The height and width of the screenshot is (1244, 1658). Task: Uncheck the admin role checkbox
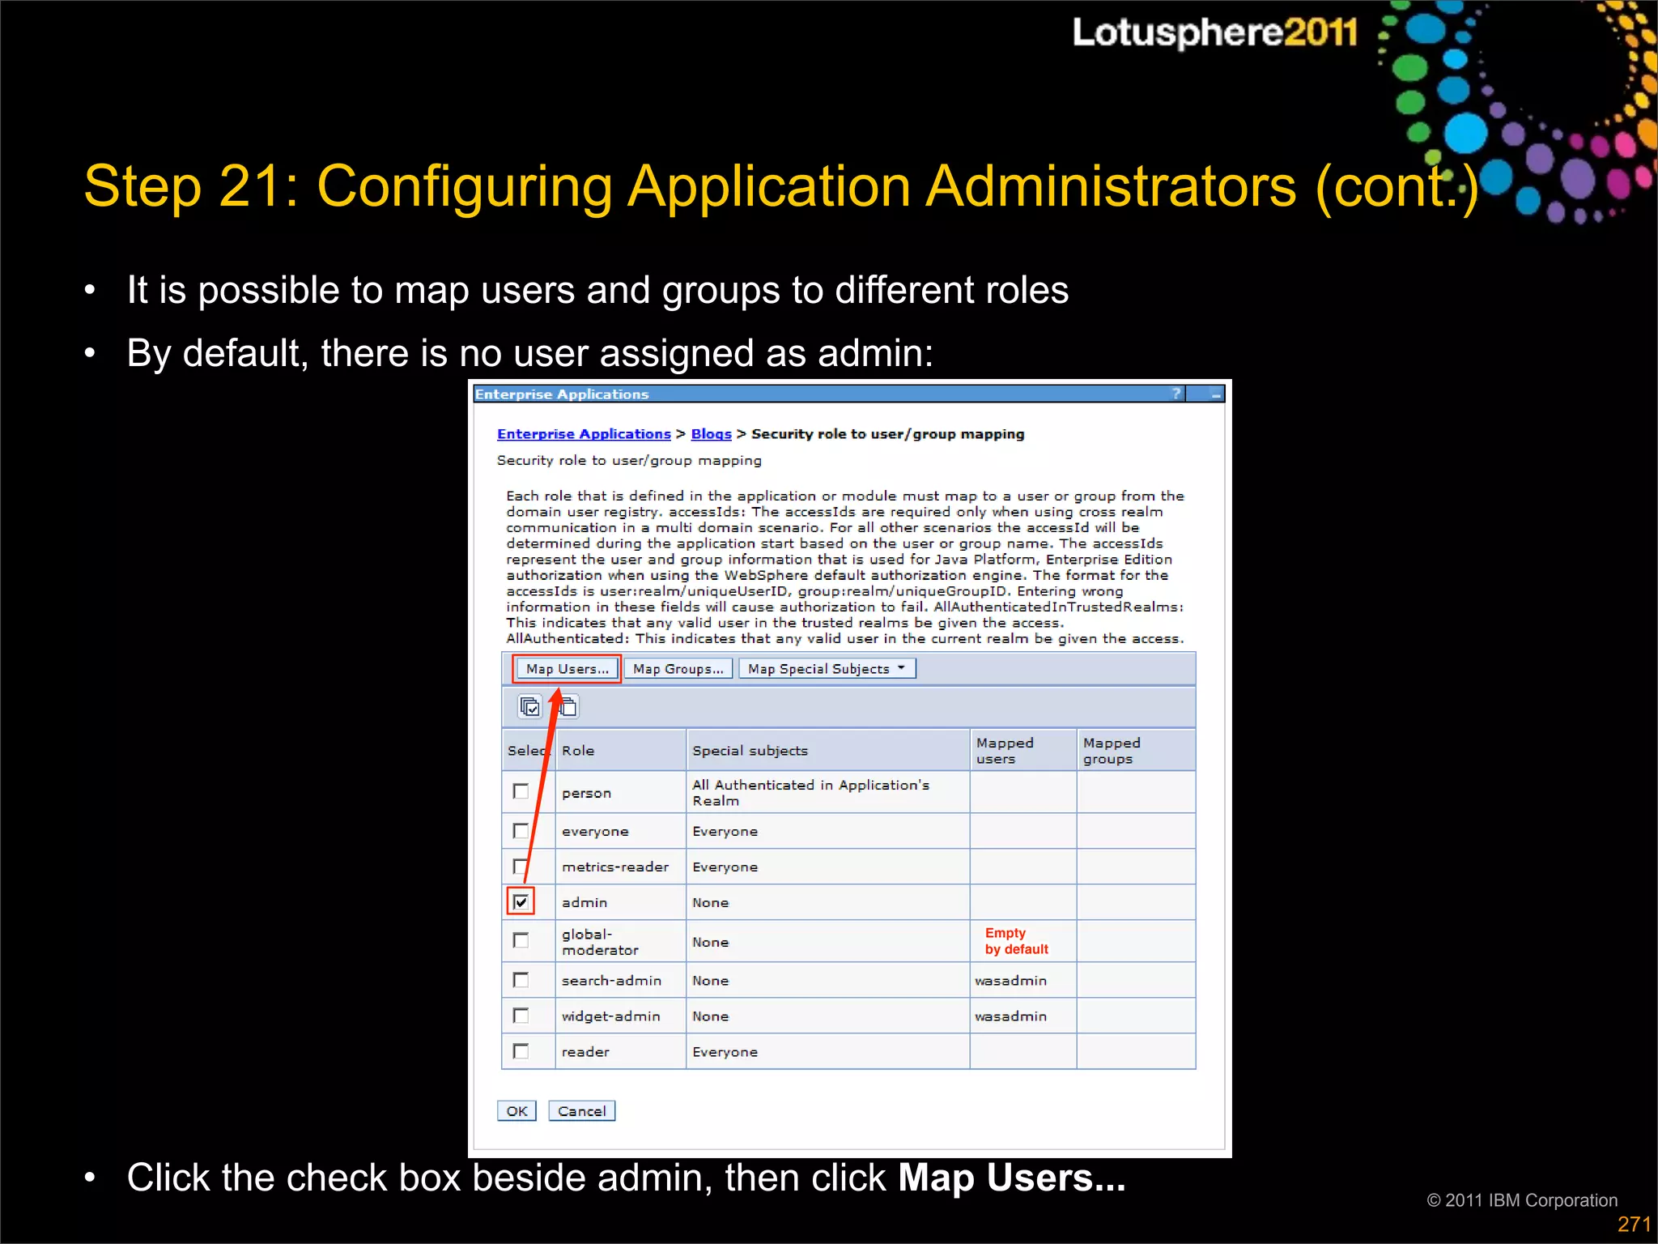pyautogui.click(x=521, y=901)
